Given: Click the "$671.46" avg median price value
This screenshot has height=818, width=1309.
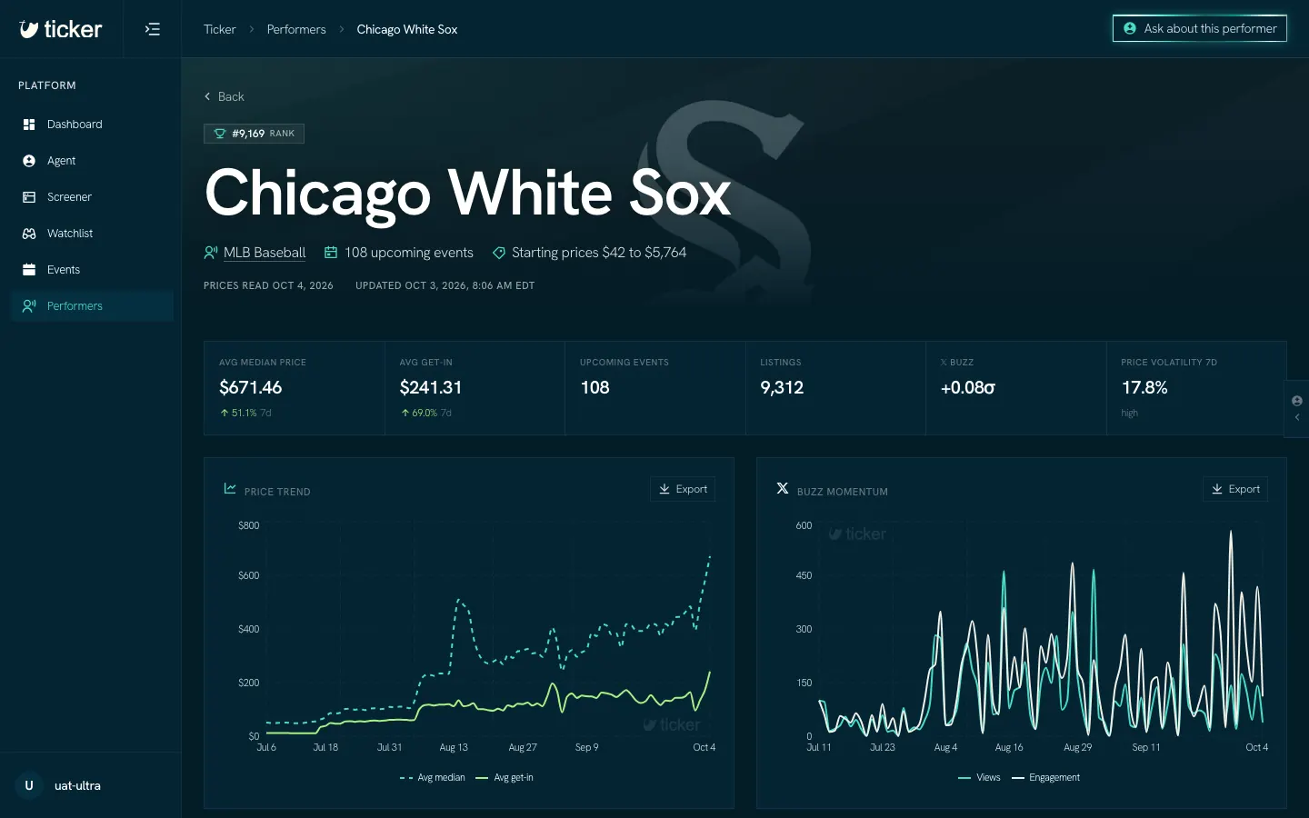Looking at the screenshot, I should [x=251, y=388].
